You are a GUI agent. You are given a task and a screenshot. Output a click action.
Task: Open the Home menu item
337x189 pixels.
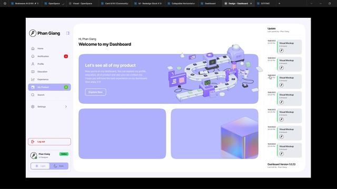pyautogui.click(x=49, y=48)
